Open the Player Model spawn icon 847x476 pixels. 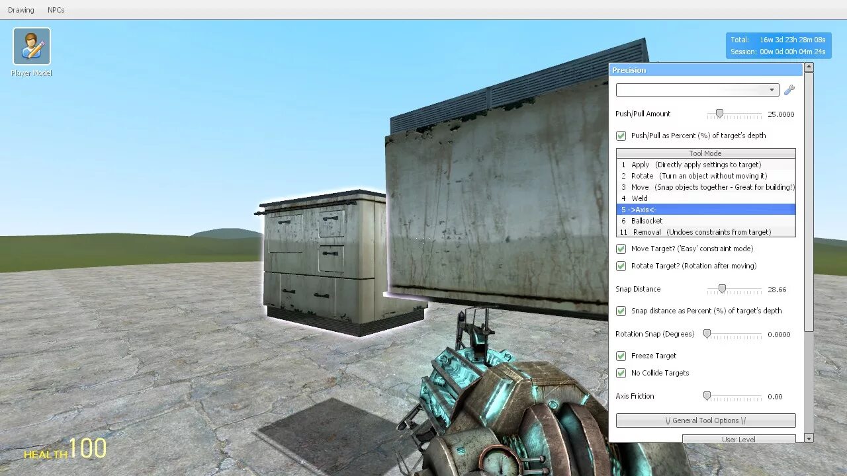tap(31, 46)
